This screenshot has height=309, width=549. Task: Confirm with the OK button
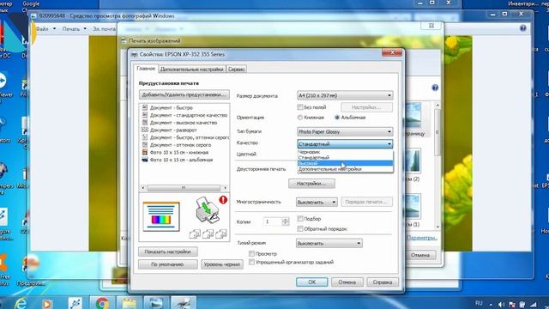(x=311, y=282)
